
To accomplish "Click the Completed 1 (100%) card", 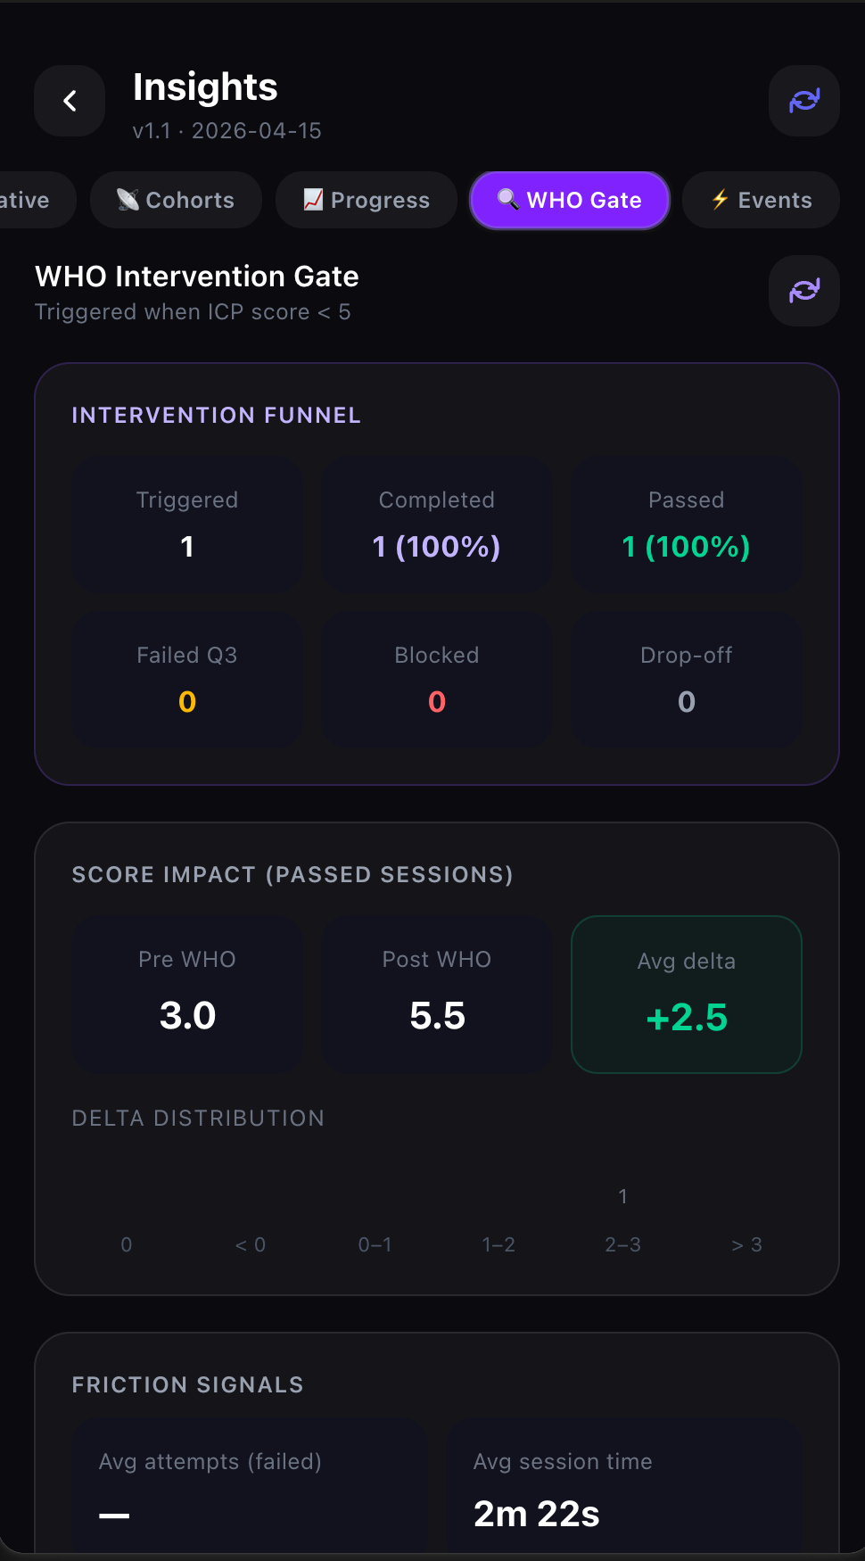I will pos(437,524).
